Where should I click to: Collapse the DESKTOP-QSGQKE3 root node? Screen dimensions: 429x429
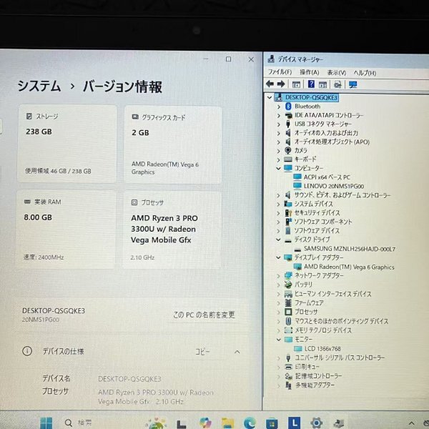(x=270, y=97)
